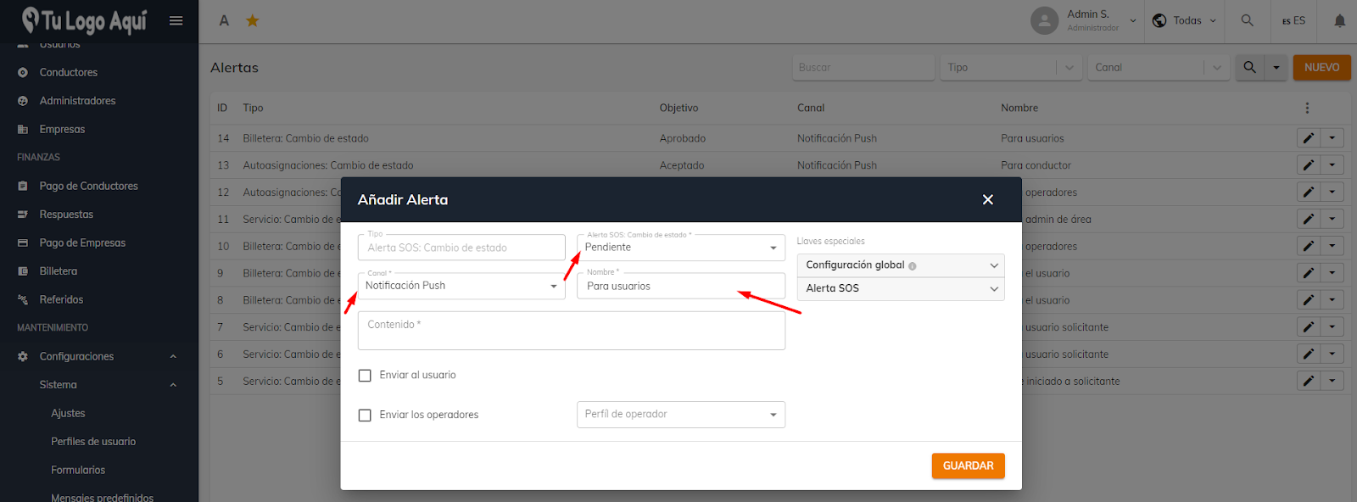Open the hamburger menu next to the logo

(176, 20)
